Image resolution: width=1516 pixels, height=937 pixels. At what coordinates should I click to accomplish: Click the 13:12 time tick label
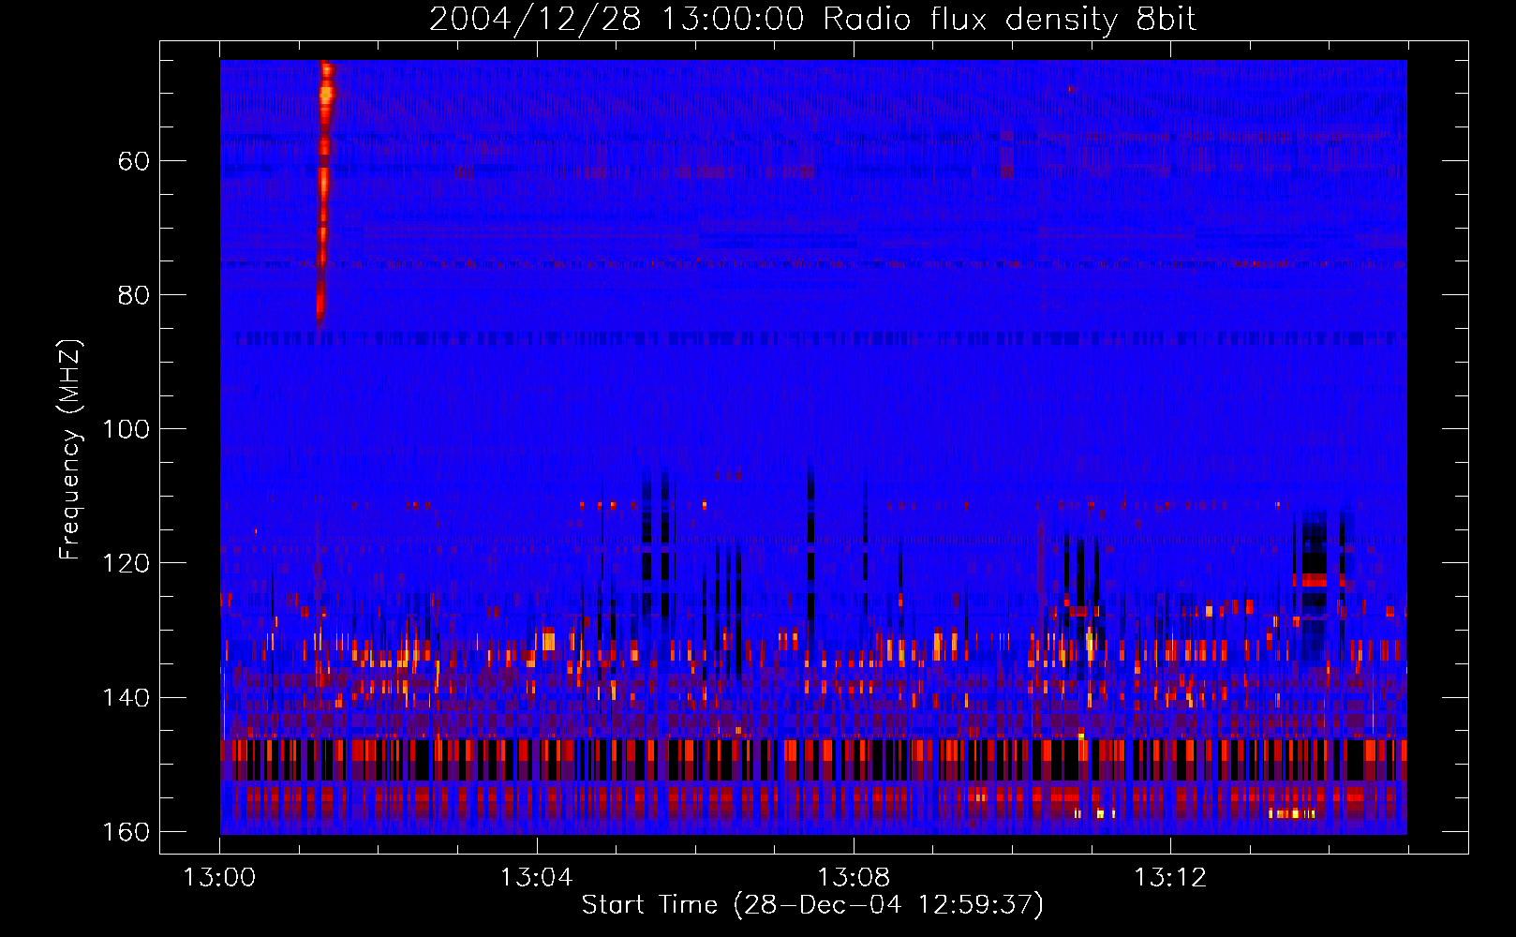click(1170, 878)
